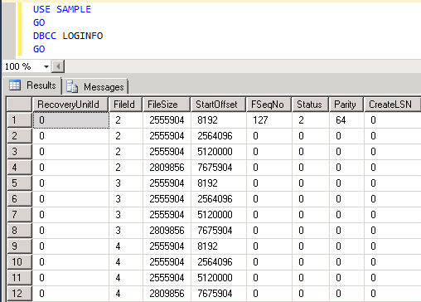Select the FSeqNo column header
Image resolution: width=421 pixels, height=302 pixels.
coord(269,105)
